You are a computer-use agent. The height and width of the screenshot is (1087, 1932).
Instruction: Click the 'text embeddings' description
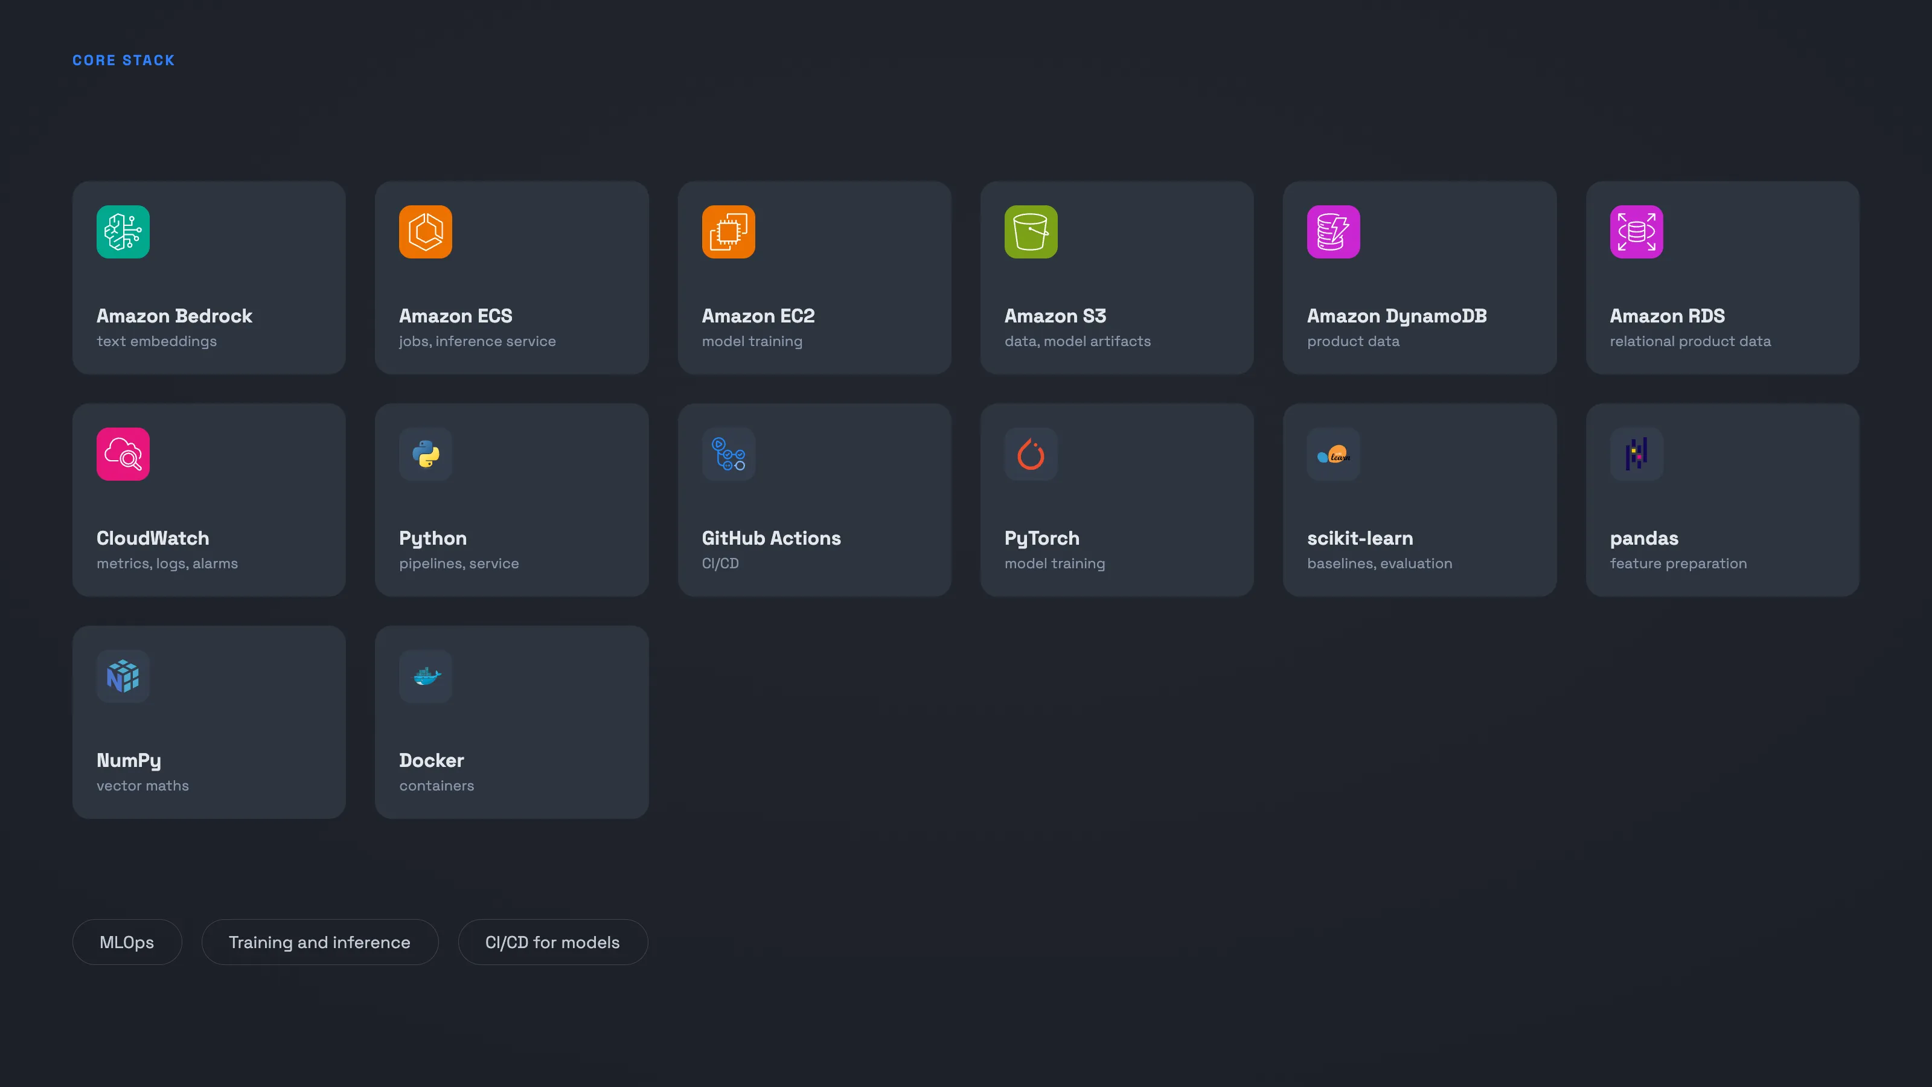pyautogui.click(x=157, y=341)
